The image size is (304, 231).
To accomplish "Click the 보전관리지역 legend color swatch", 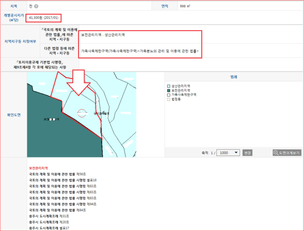I will 168,90.
